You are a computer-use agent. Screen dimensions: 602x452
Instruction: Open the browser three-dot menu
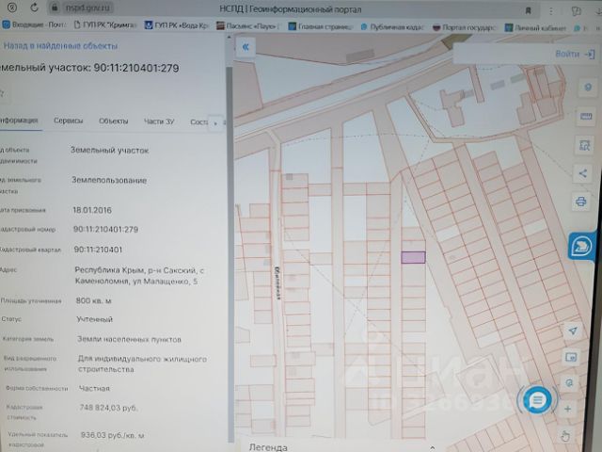[x=551, y=11]
